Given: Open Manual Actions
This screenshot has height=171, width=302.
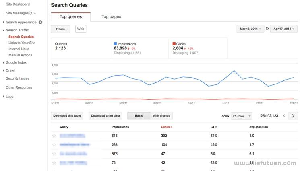Looking at the screenshot, I should (21, 55).
